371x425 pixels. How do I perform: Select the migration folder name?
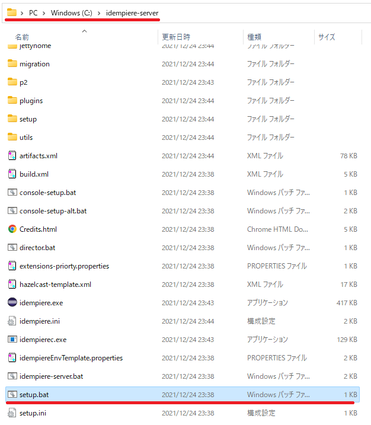(x=34, y=64)
